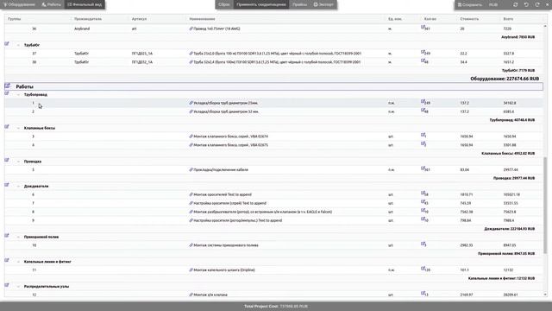Click the Total Project Cost status bar
This screenshot has width=552, height=311.
click(276, 306)
